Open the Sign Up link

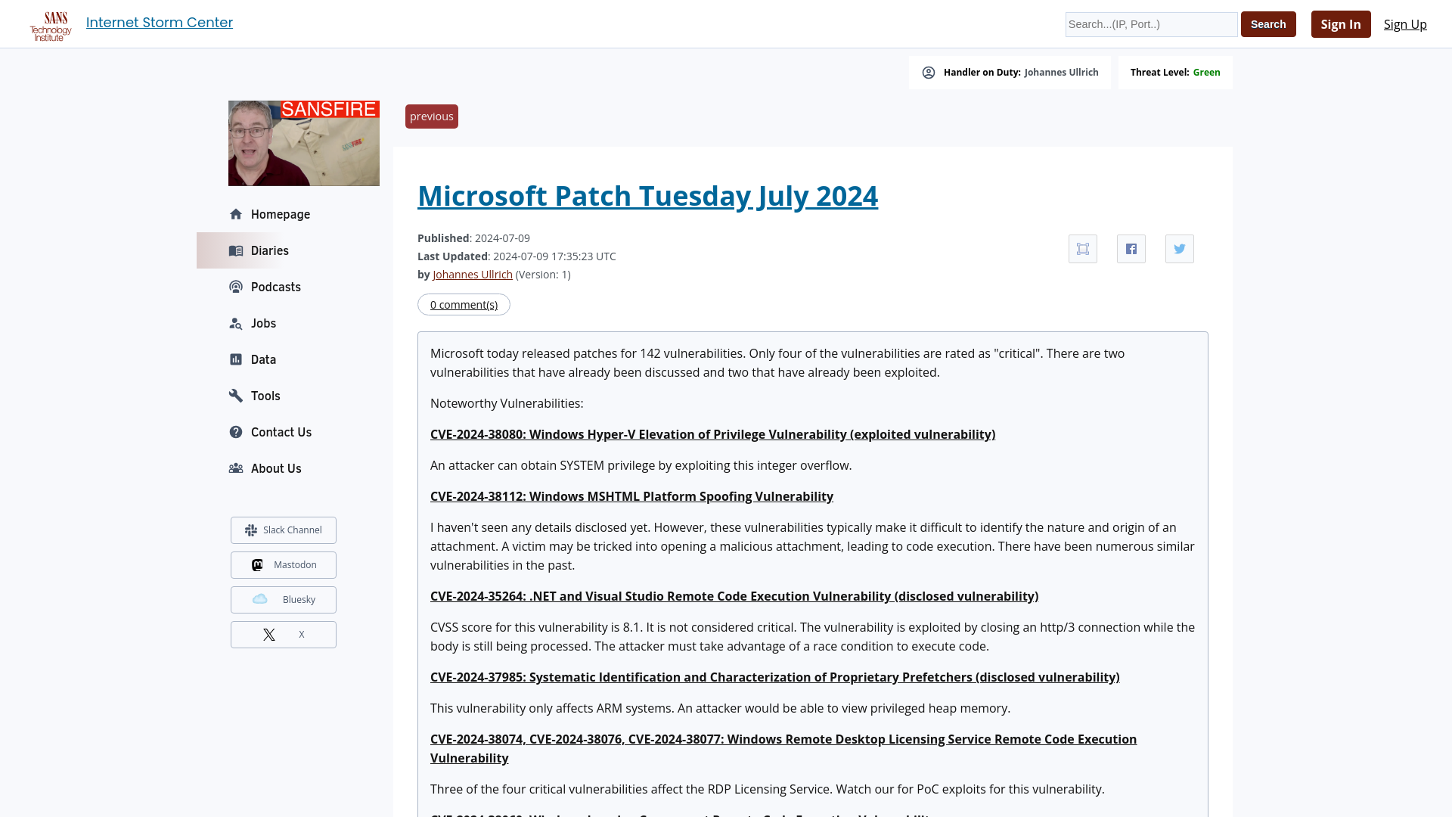pos(1405,24)
